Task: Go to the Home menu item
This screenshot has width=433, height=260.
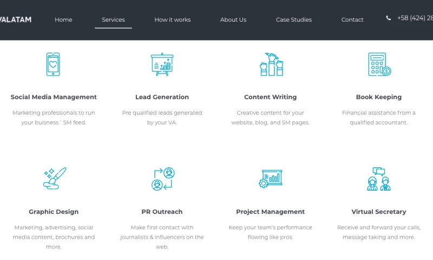Action: click(63, 19)
